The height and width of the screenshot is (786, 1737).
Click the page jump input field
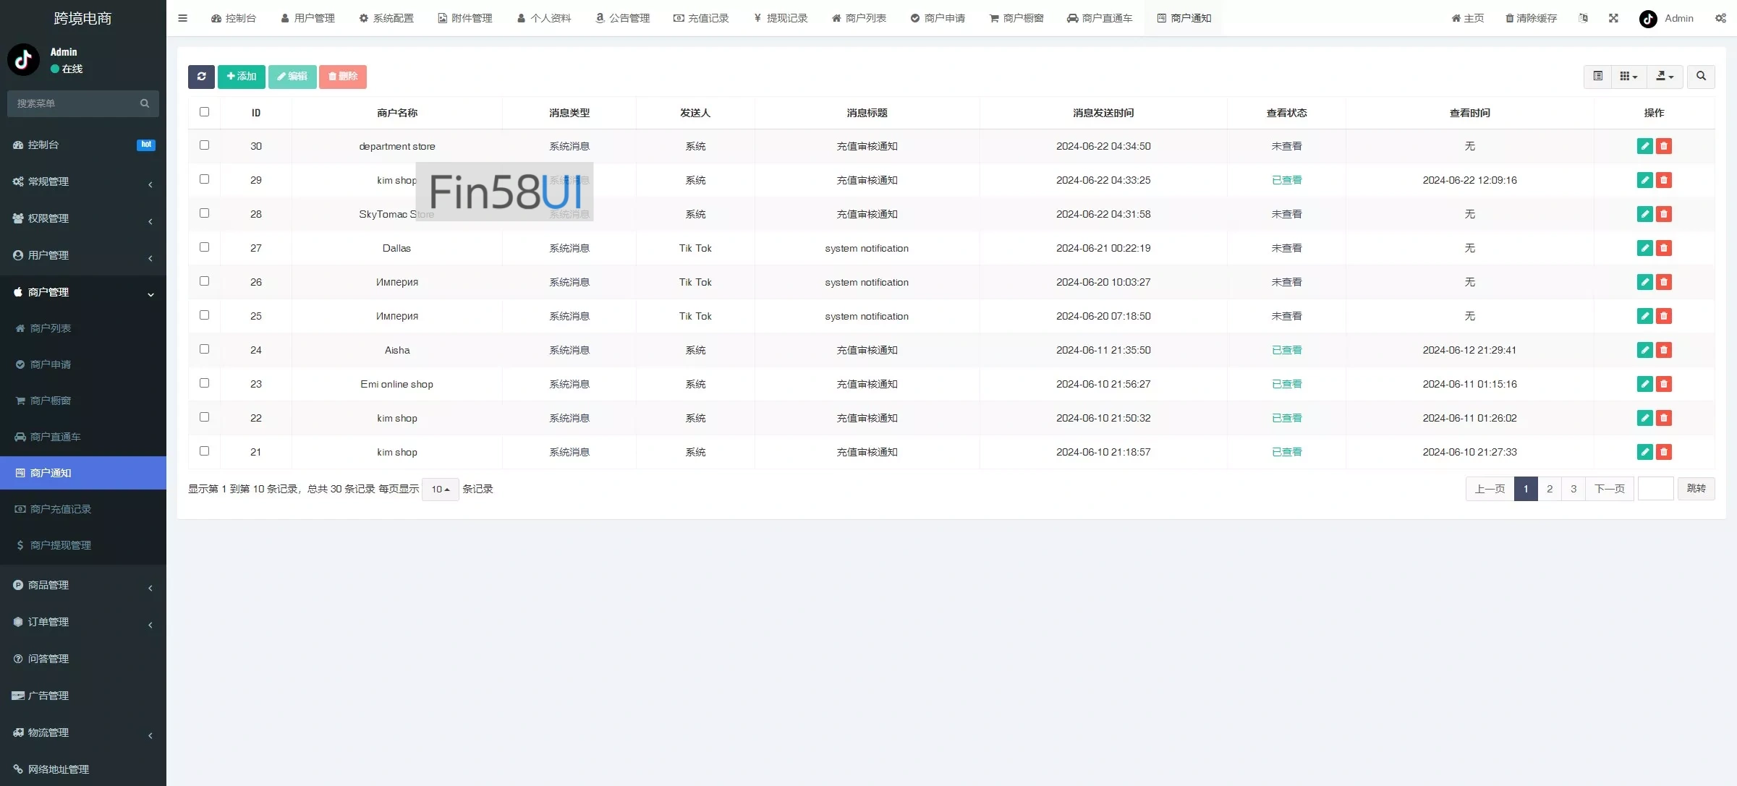tap(1655, 489)
